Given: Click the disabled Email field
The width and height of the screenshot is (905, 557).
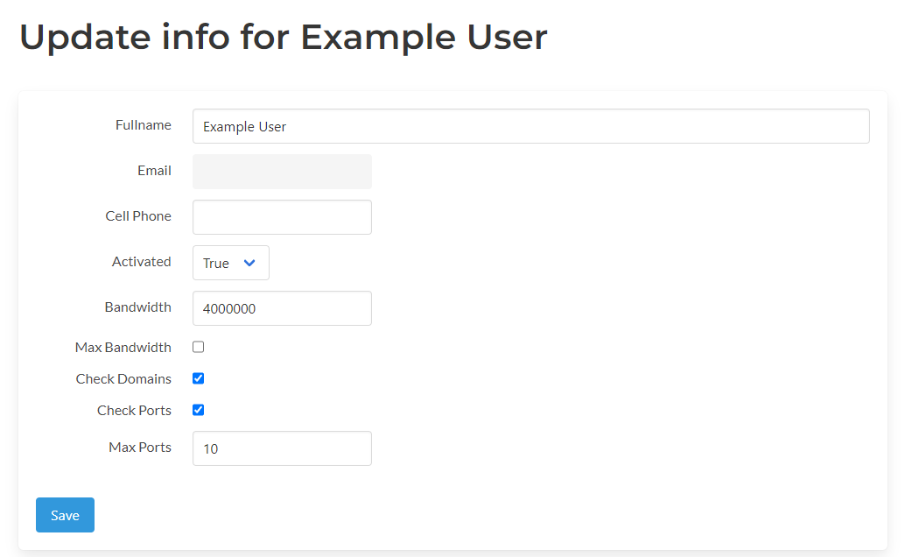Looking at the screenshot, I should click(x=282, y=171).
